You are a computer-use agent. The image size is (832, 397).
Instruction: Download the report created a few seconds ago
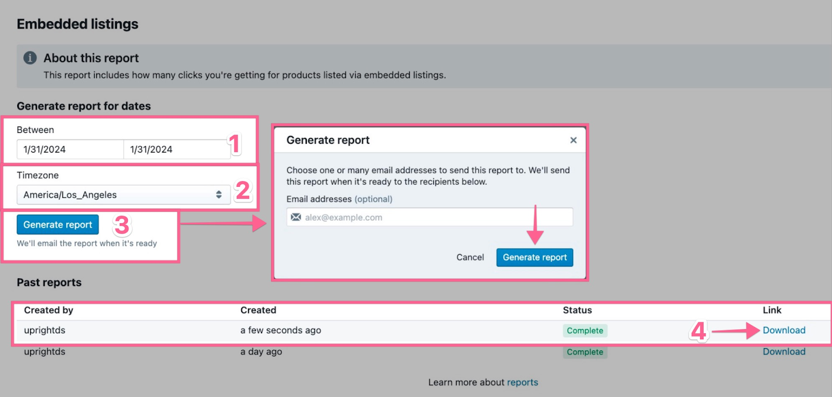[784, 331]
